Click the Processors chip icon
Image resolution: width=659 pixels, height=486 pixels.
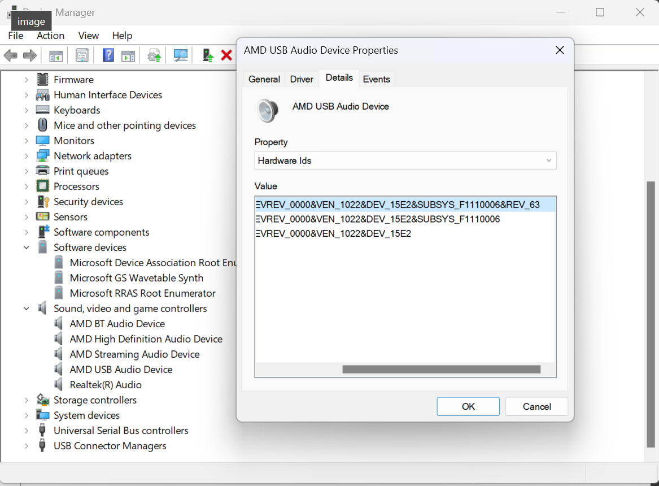42,186
